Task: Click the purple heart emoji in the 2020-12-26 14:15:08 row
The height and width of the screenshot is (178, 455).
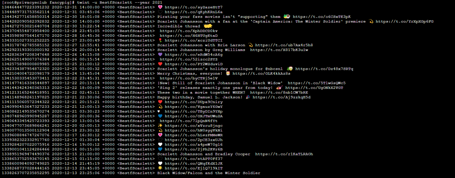Action: click(x=160, y=55)
